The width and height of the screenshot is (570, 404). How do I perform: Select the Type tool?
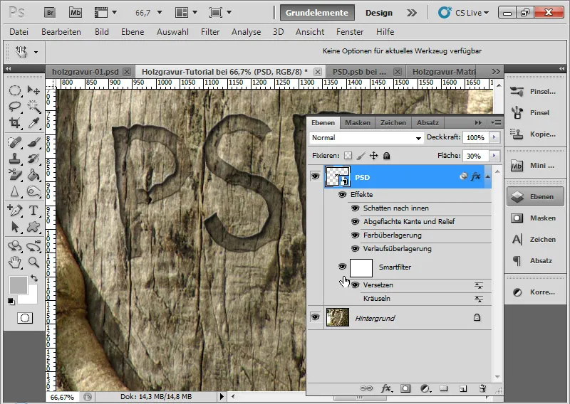pos(33,210)
